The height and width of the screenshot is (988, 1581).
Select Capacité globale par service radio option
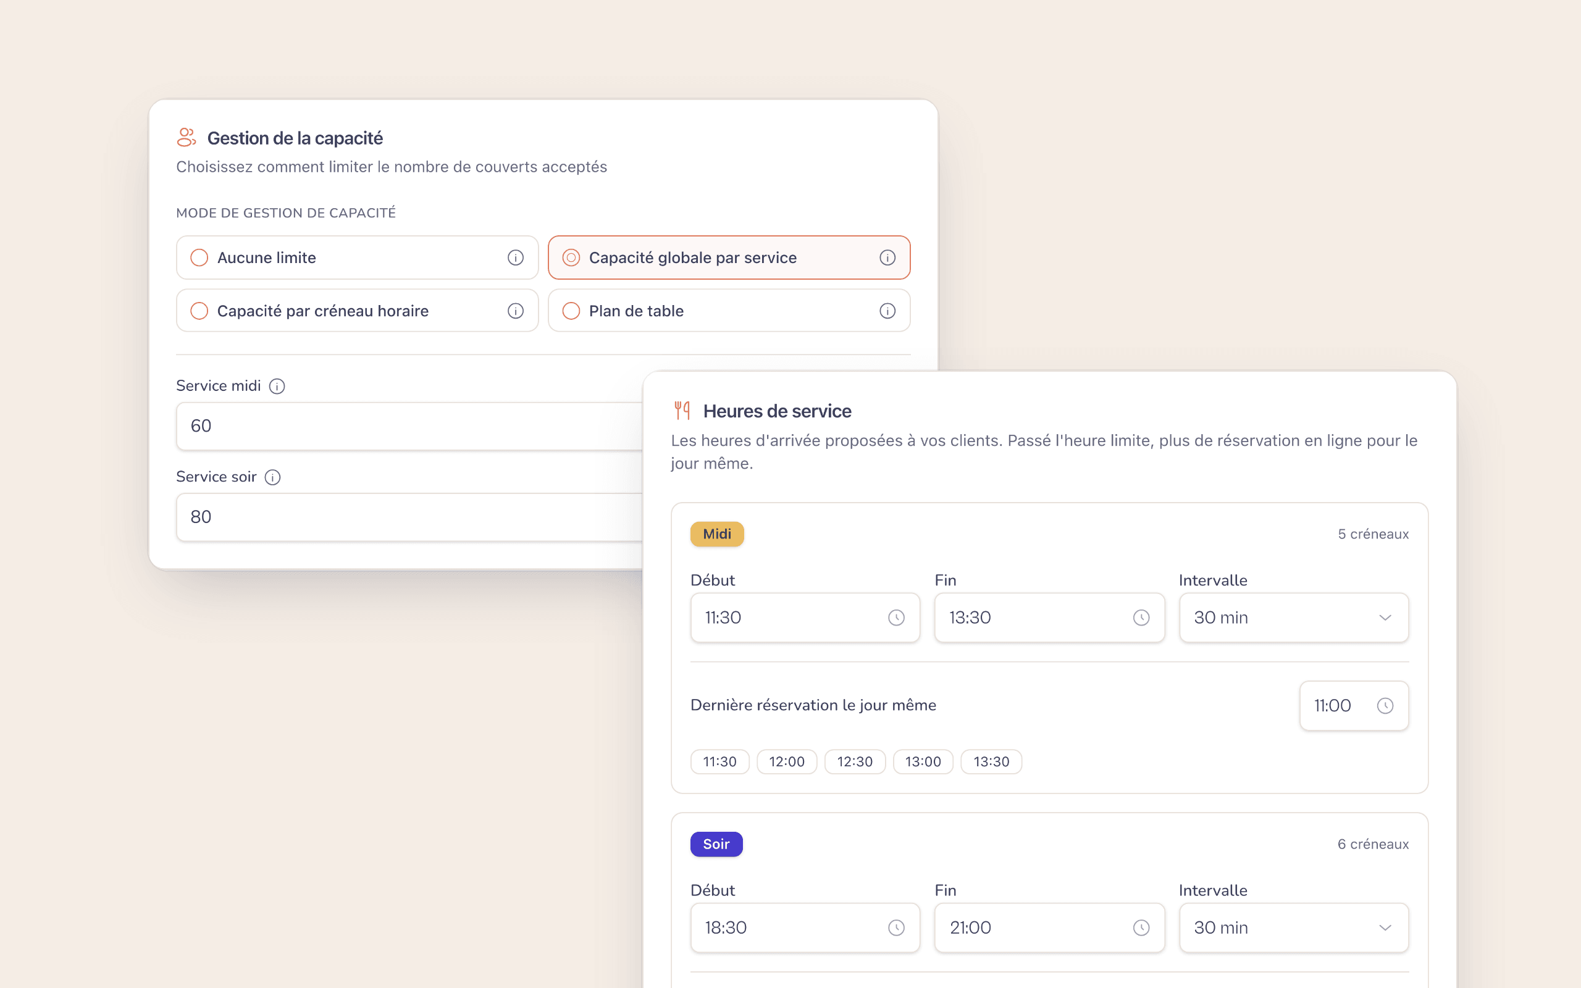tap(729, 257)
